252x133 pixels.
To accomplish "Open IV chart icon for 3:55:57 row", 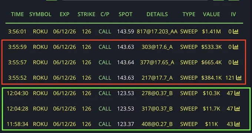I will [235, 62].
